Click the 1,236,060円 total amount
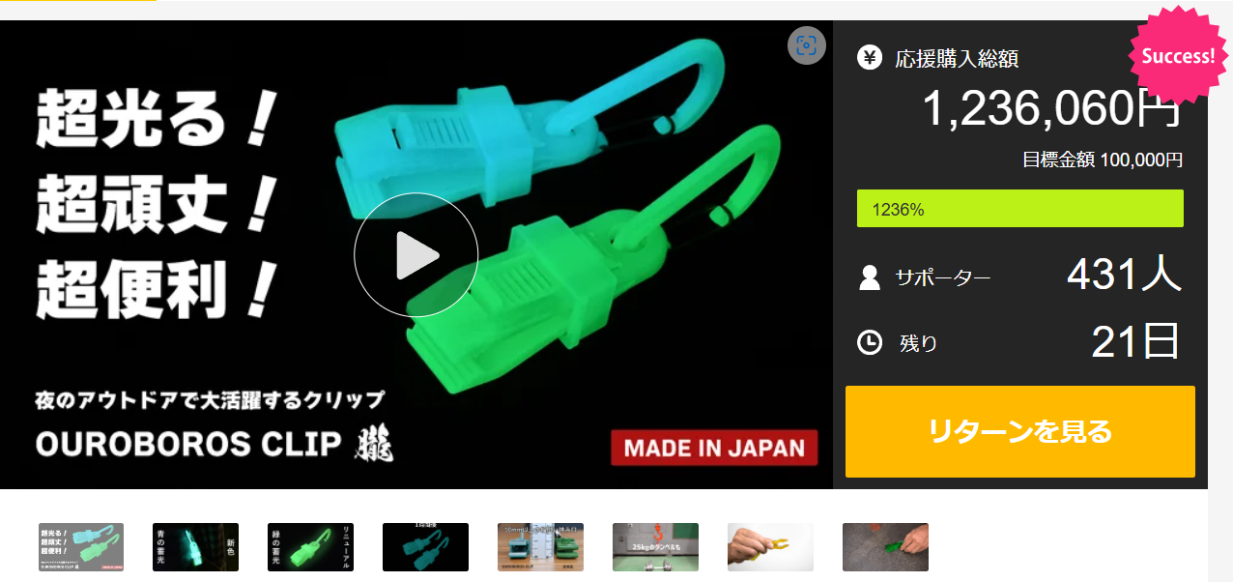The image size is (1233, 582). [x=1051, y=108]
